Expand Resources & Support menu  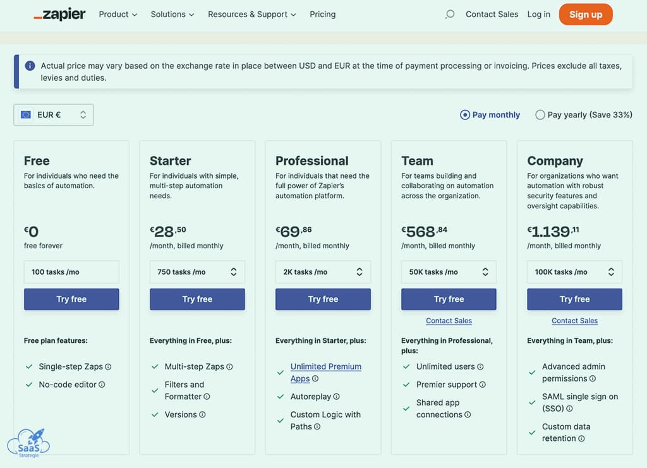coord(251,15)
